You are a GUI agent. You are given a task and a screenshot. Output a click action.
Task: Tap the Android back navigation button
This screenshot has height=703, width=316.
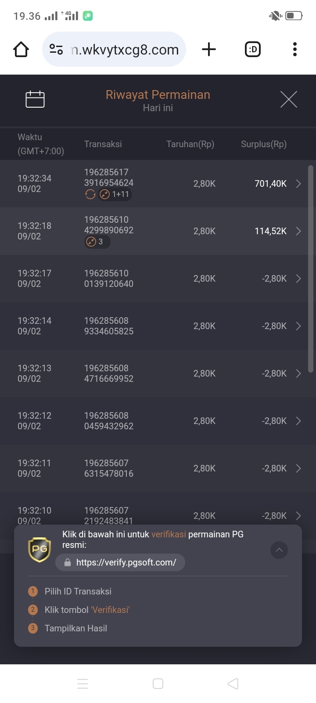(233, 684)
